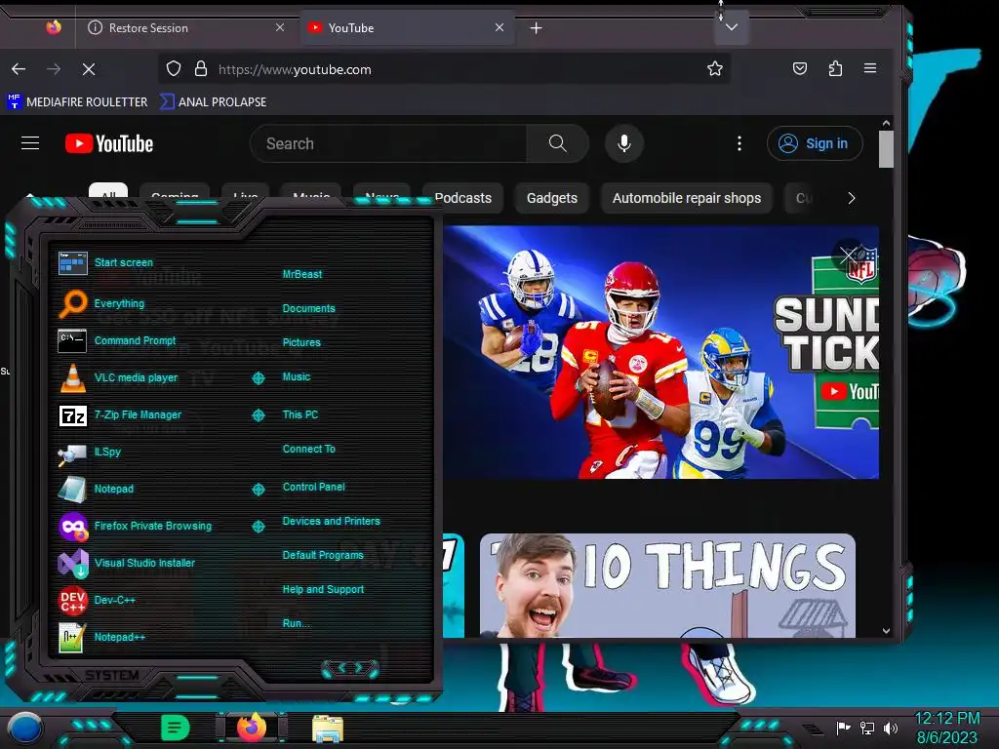Image resolution: width=999 pixels, height=749 pixels.
Task: Open the Save to Pocket icon
Action: tap(800, 69)
